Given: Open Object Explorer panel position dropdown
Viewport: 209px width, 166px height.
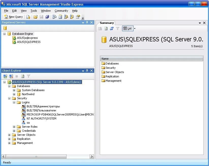Looking at the screenshot, I should [83, 71].
